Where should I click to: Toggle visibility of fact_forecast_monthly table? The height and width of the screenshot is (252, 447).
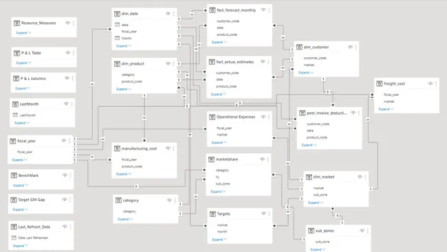[263, 10]
